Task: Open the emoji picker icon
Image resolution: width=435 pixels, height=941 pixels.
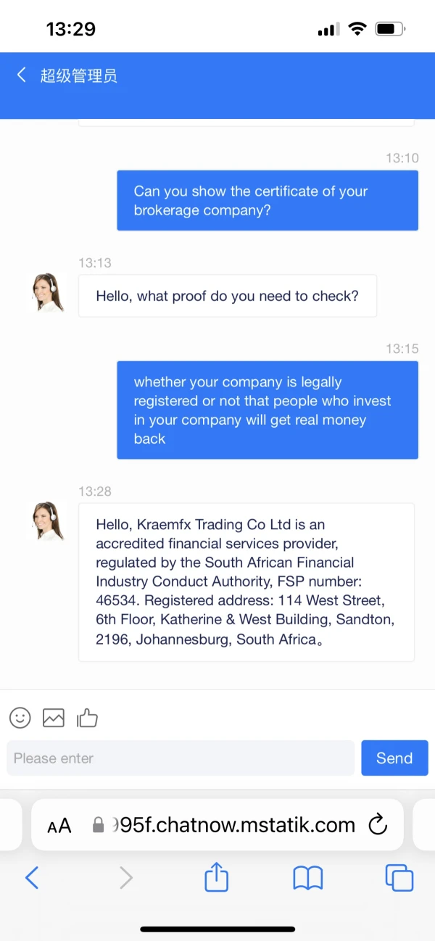Action: 20,718
